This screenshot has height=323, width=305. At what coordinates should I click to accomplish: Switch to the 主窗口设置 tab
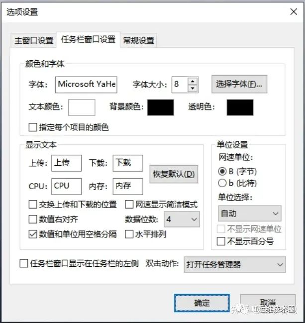pyautogui.click(x=34, y=40)
